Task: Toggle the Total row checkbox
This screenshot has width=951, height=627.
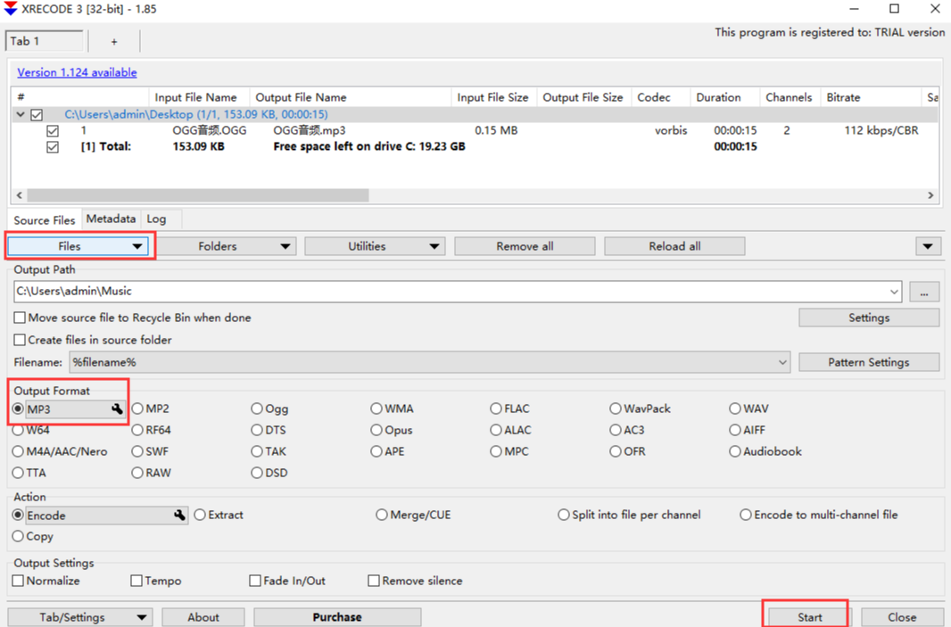Action: point(53,147)
